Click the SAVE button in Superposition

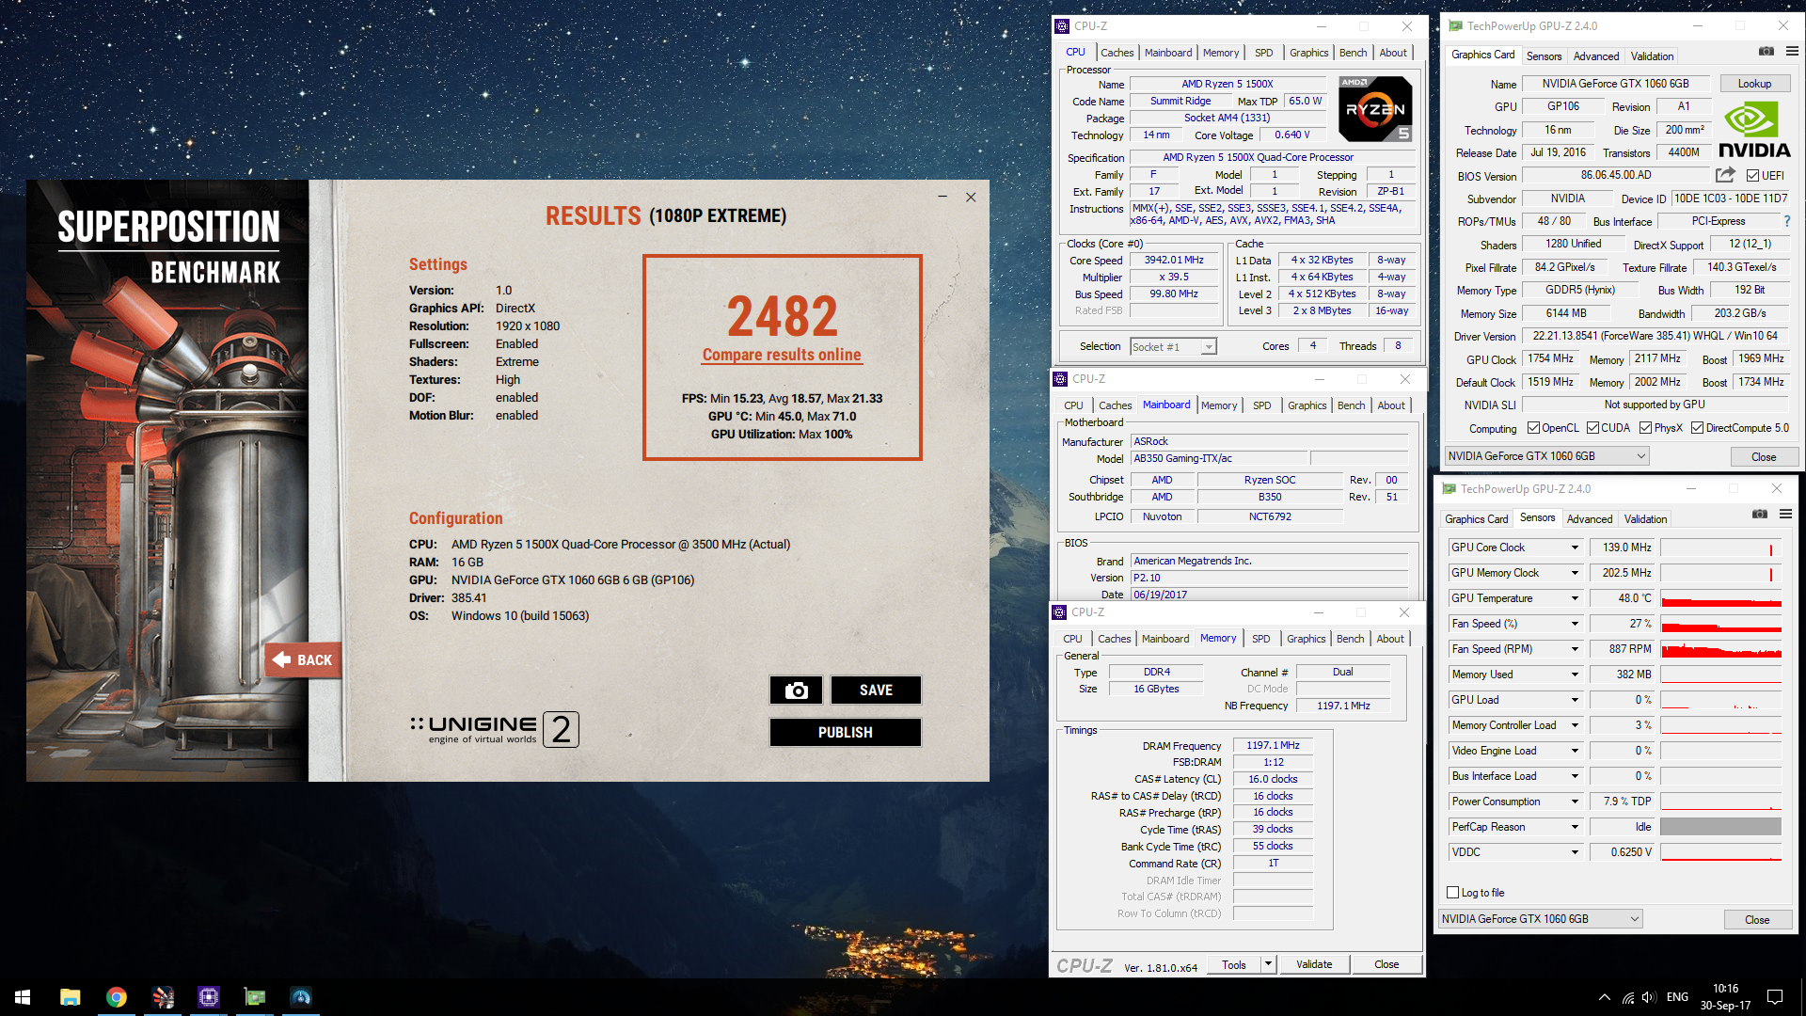[876, 690]
